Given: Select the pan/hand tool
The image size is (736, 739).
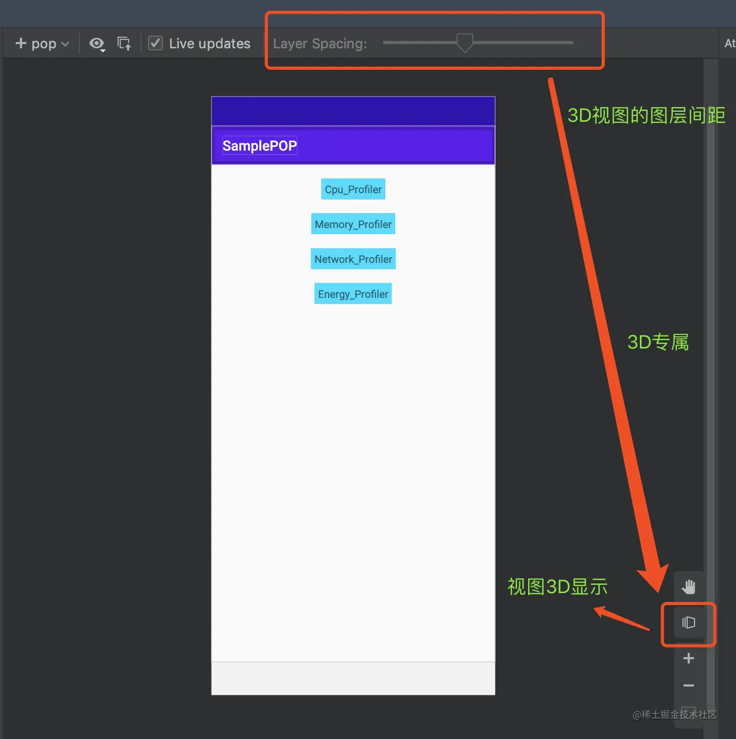Looking at the screenshot, I should click(x=688, y=586).
